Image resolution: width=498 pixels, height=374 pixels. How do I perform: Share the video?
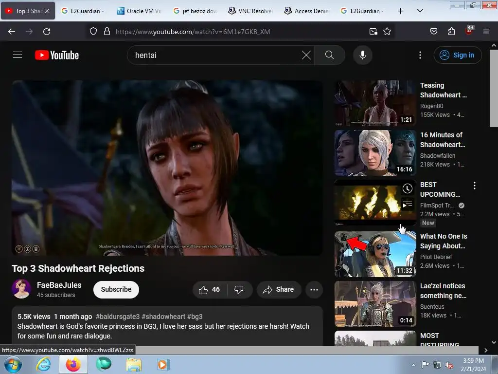tap(279, 289)
